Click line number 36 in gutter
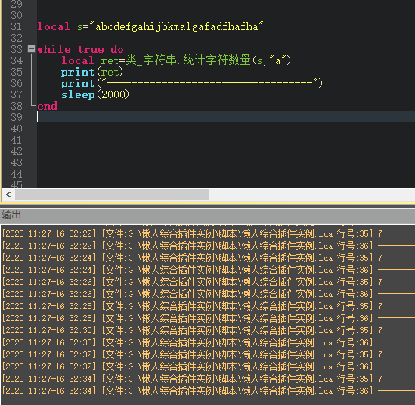This screenshot has height=405, width=415. point(17,83)
